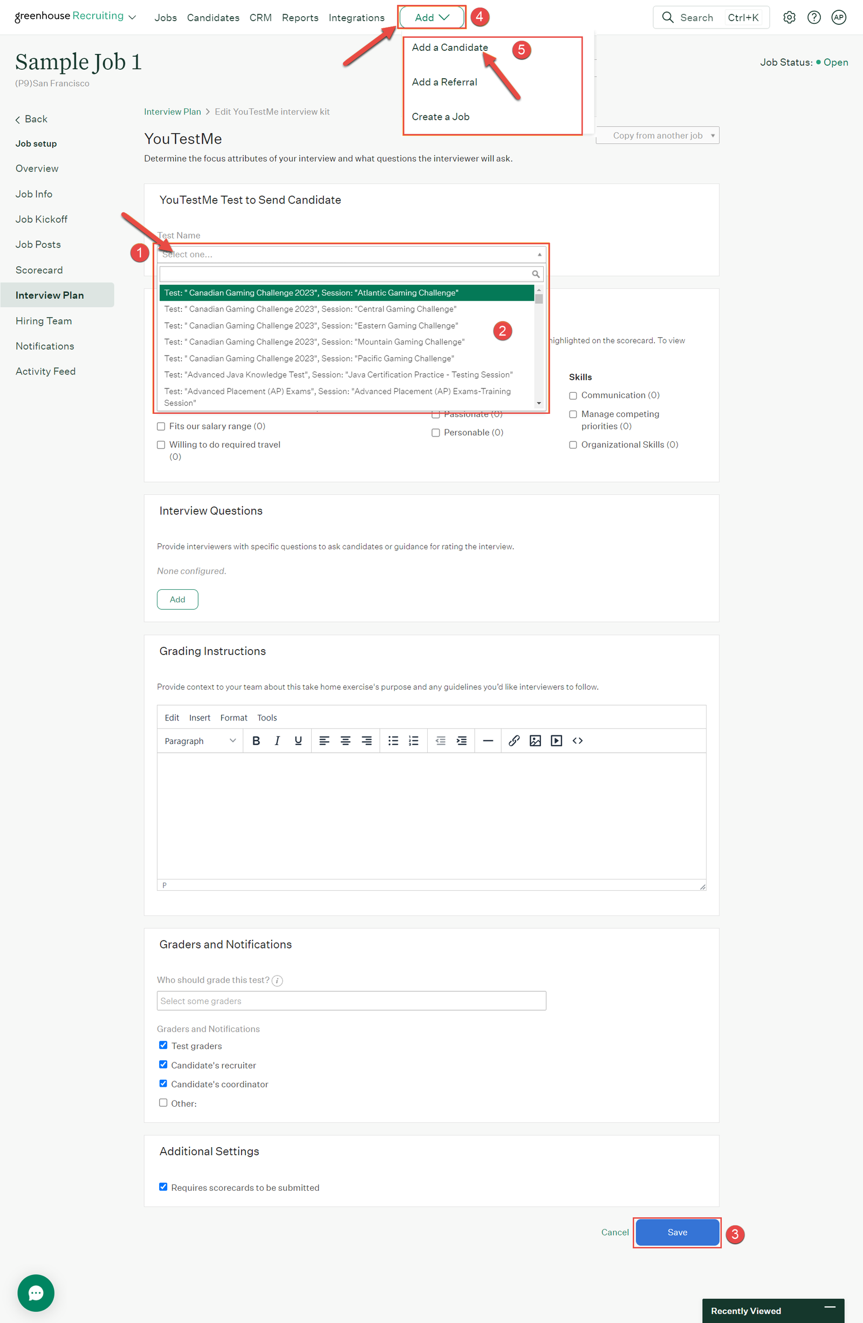Click the dropdown list scrollbar thumb
The image size is (863, 1323).
(x=538, y=298)
